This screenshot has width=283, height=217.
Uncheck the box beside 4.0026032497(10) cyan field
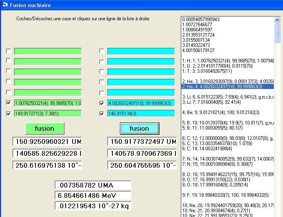tap(102, 103)
